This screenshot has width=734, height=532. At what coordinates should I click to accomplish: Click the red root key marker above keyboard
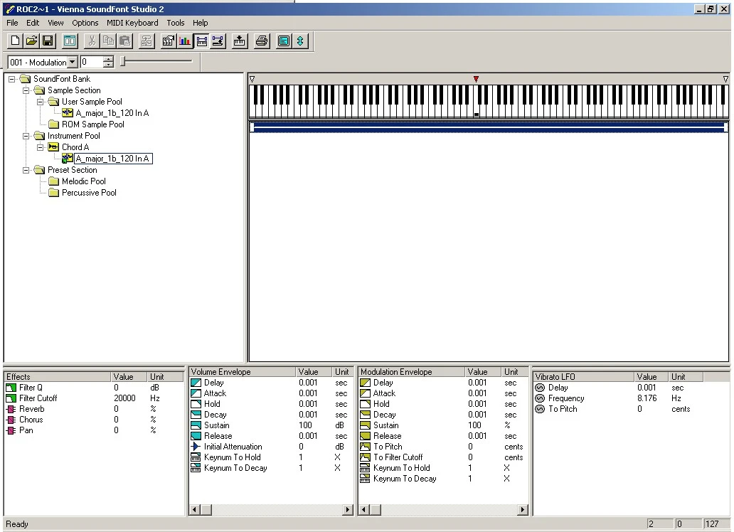pos(476,79)
